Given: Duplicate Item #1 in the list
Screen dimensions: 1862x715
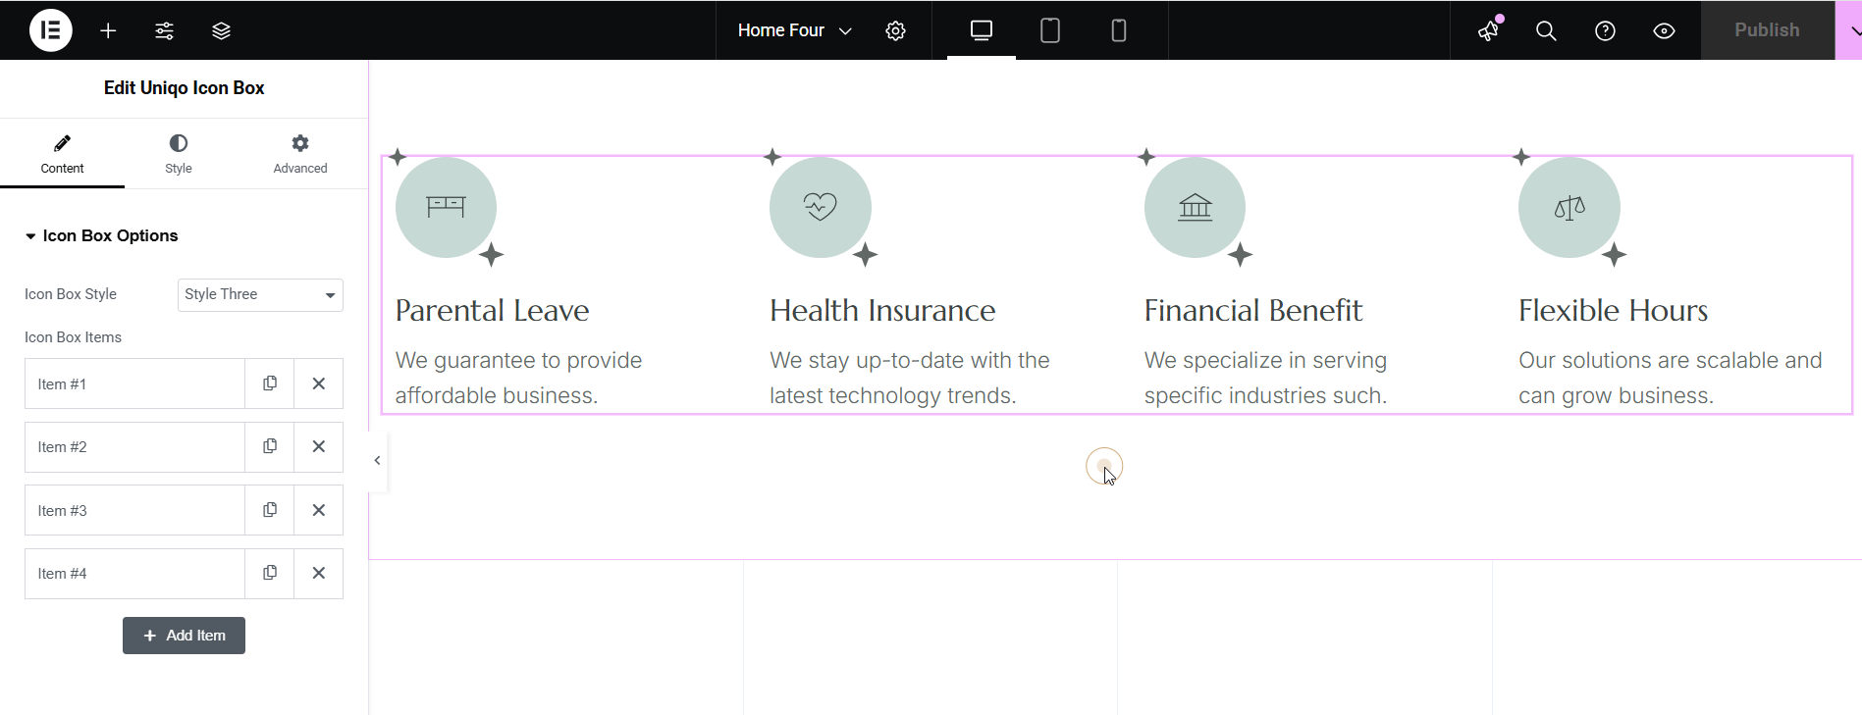Looking at the screenshot, I should 270,383.
